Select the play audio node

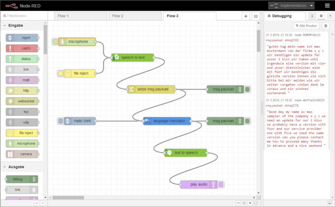pos(199,184)
